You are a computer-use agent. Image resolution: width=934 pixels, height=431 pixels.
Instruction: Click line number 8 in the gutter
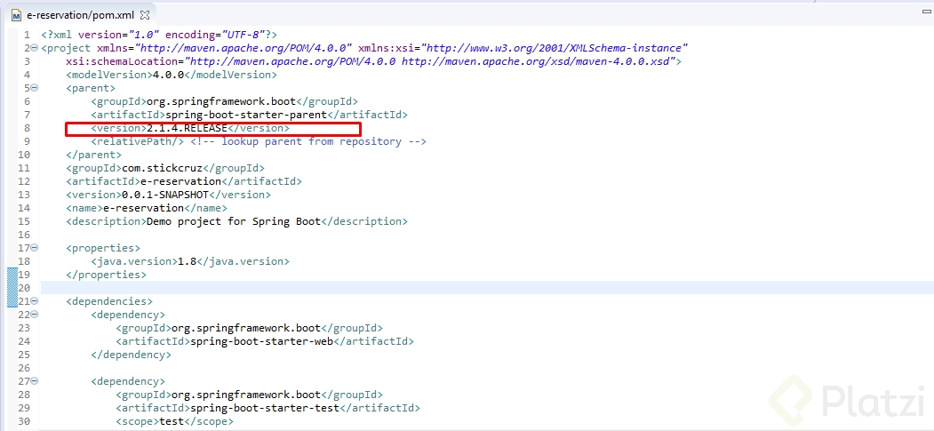(28, 128)
